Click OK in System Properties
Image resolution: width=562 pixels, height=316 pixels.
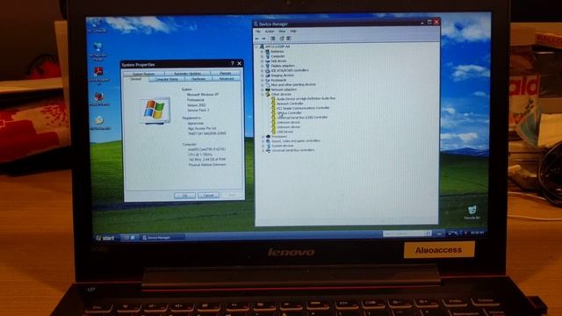pyautogui.click(x=185, y=195)
